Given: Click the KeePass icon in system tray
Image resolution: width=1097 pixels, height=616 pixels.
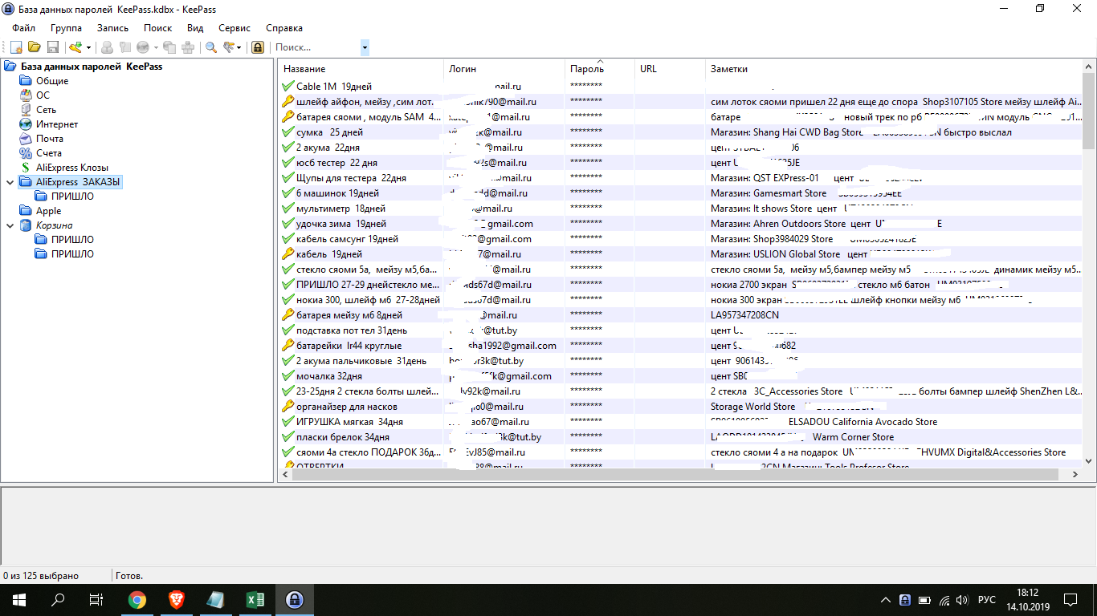Looking at the screenshot, I should 905,600.
